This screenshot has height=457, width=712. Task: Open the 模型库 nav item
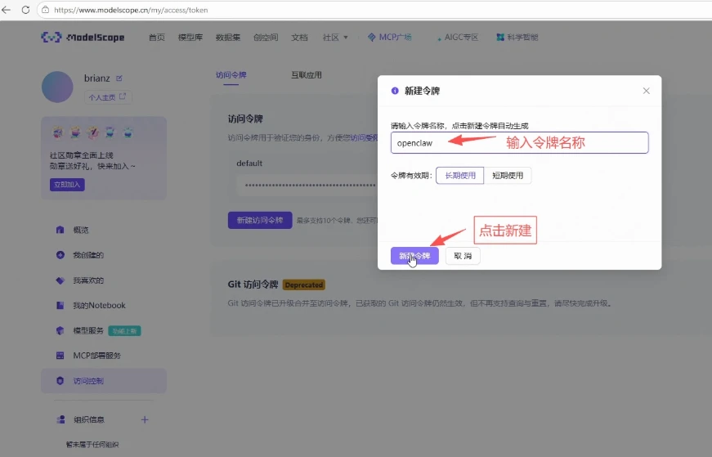point(190,38)
